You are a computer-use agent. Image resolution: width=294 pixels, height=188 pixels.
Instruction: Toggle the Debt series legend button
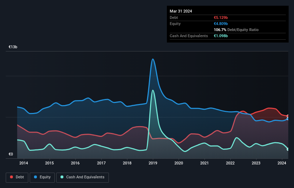(x=17, y=177)
